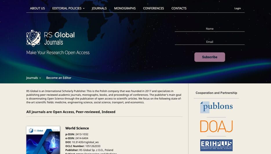Expand the Editorial Policies dropdown menu
Screen dimensions: 271x154
pos(68,8)
